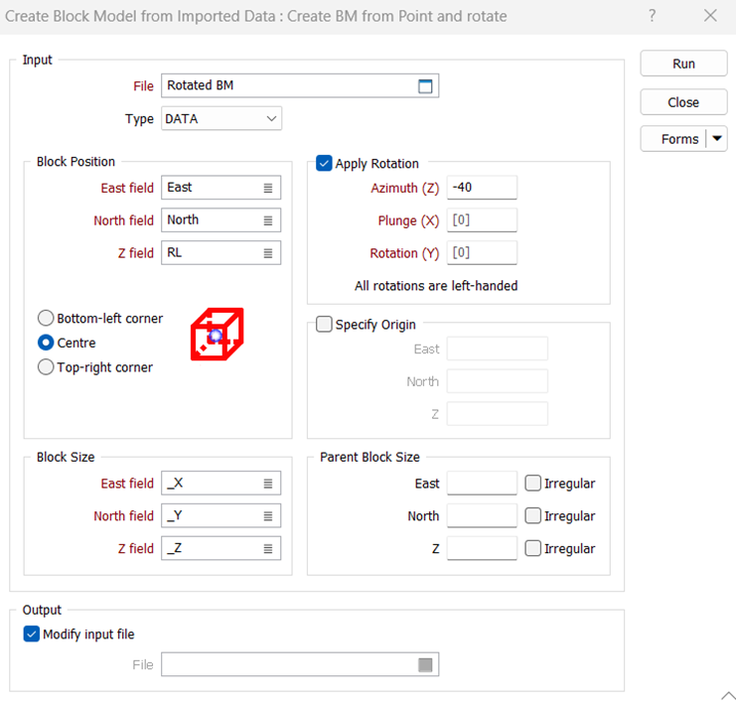Click the Azimuth (Z) input field
This screenshot has height=704, width=736.
[x=482, y=188]
